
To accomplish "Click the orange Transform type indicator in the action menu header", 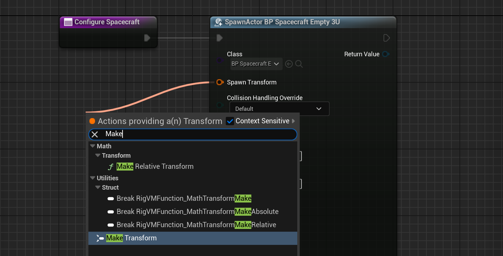I will tap(92, 121).
